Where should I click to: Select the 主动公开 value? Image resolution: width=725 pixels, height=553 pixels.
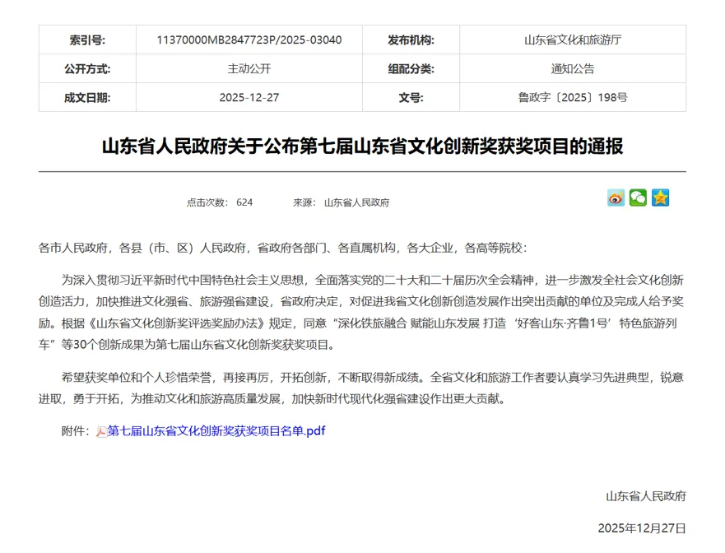tap(249, 69)
